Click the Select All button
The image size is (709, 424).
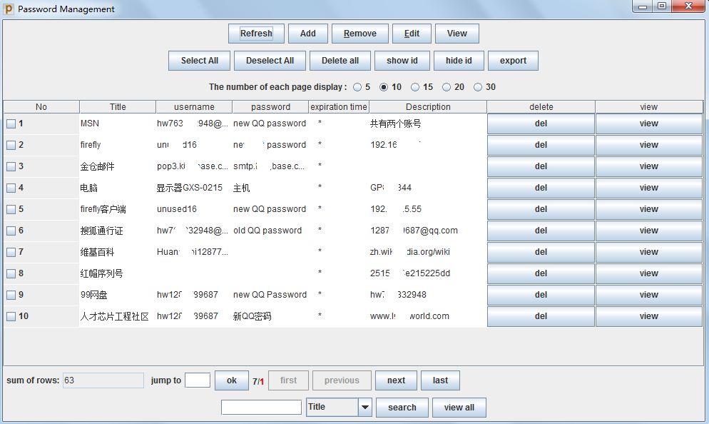(x=199, y=61)
